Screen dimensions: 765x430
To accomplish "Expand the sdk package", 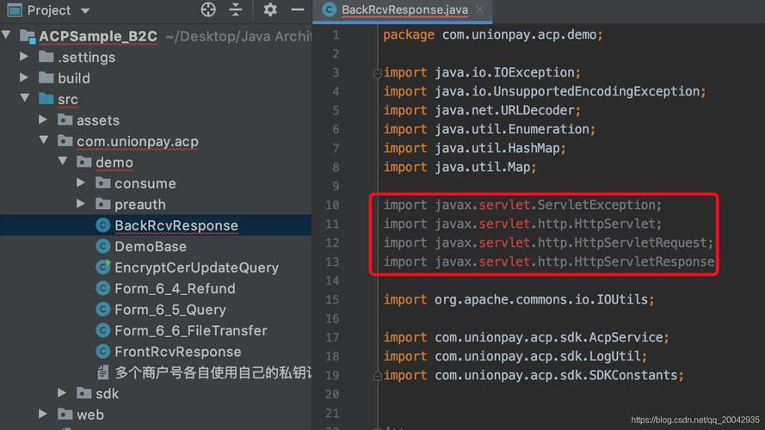I will pyautogui.click(x=62, y=393).
